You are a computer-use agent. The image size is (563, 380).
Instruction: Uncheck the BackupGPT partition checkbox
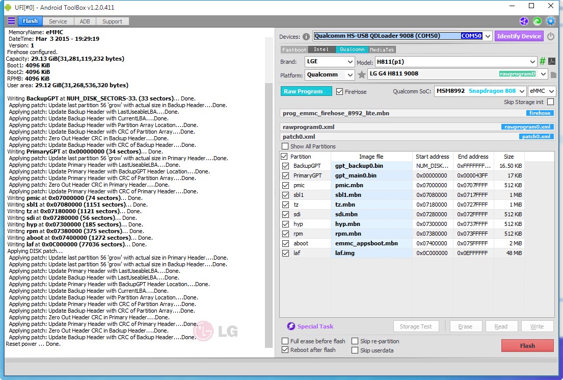285,166
